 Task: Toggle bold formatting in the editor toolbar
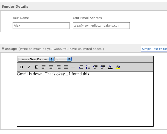tap(22, 67)
